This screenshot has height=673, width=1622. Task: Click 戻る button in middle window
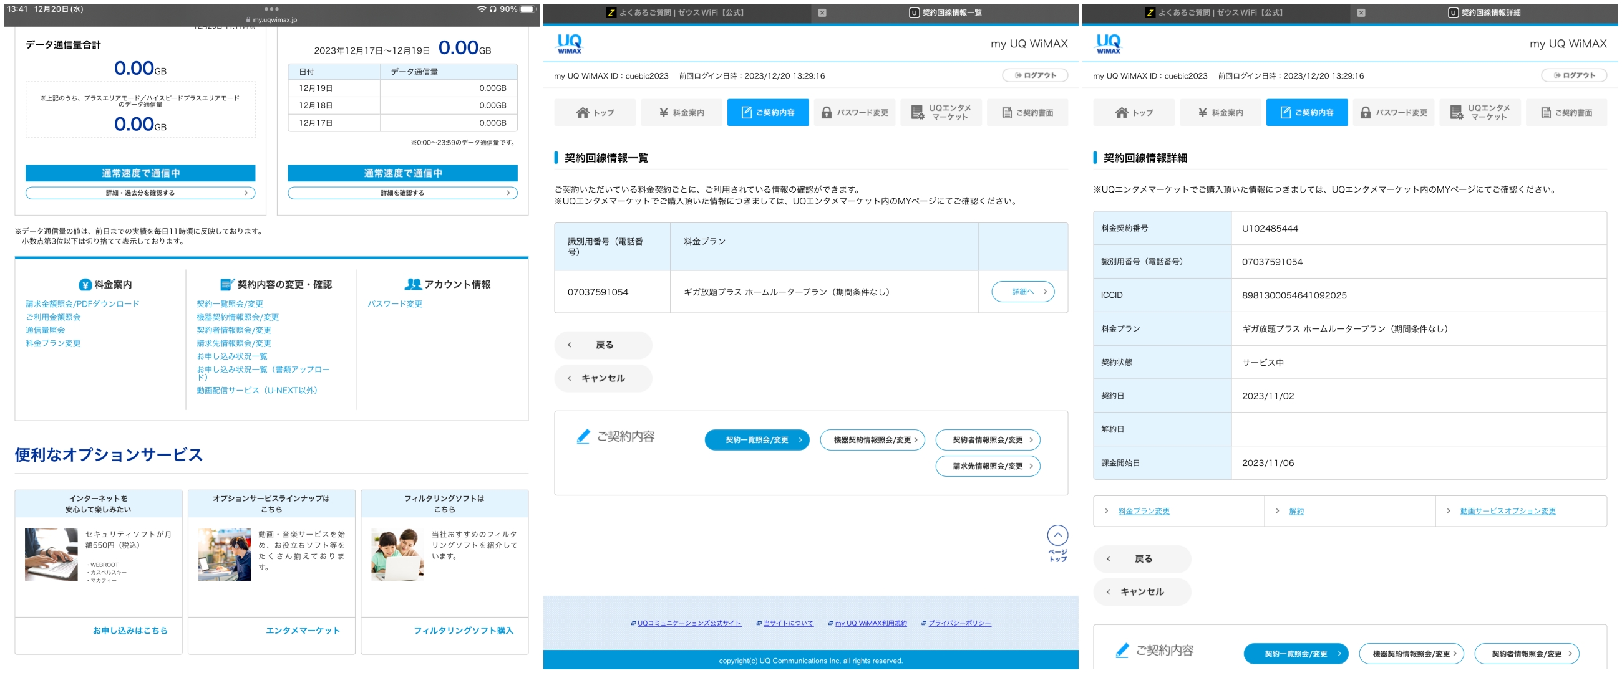603,345
